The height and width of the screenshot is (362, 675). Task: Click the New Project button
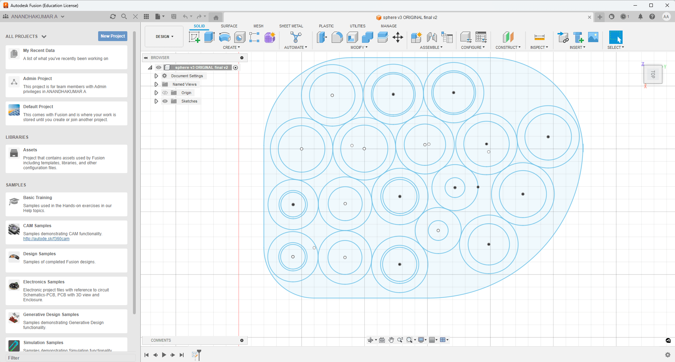tap(113, 36)
